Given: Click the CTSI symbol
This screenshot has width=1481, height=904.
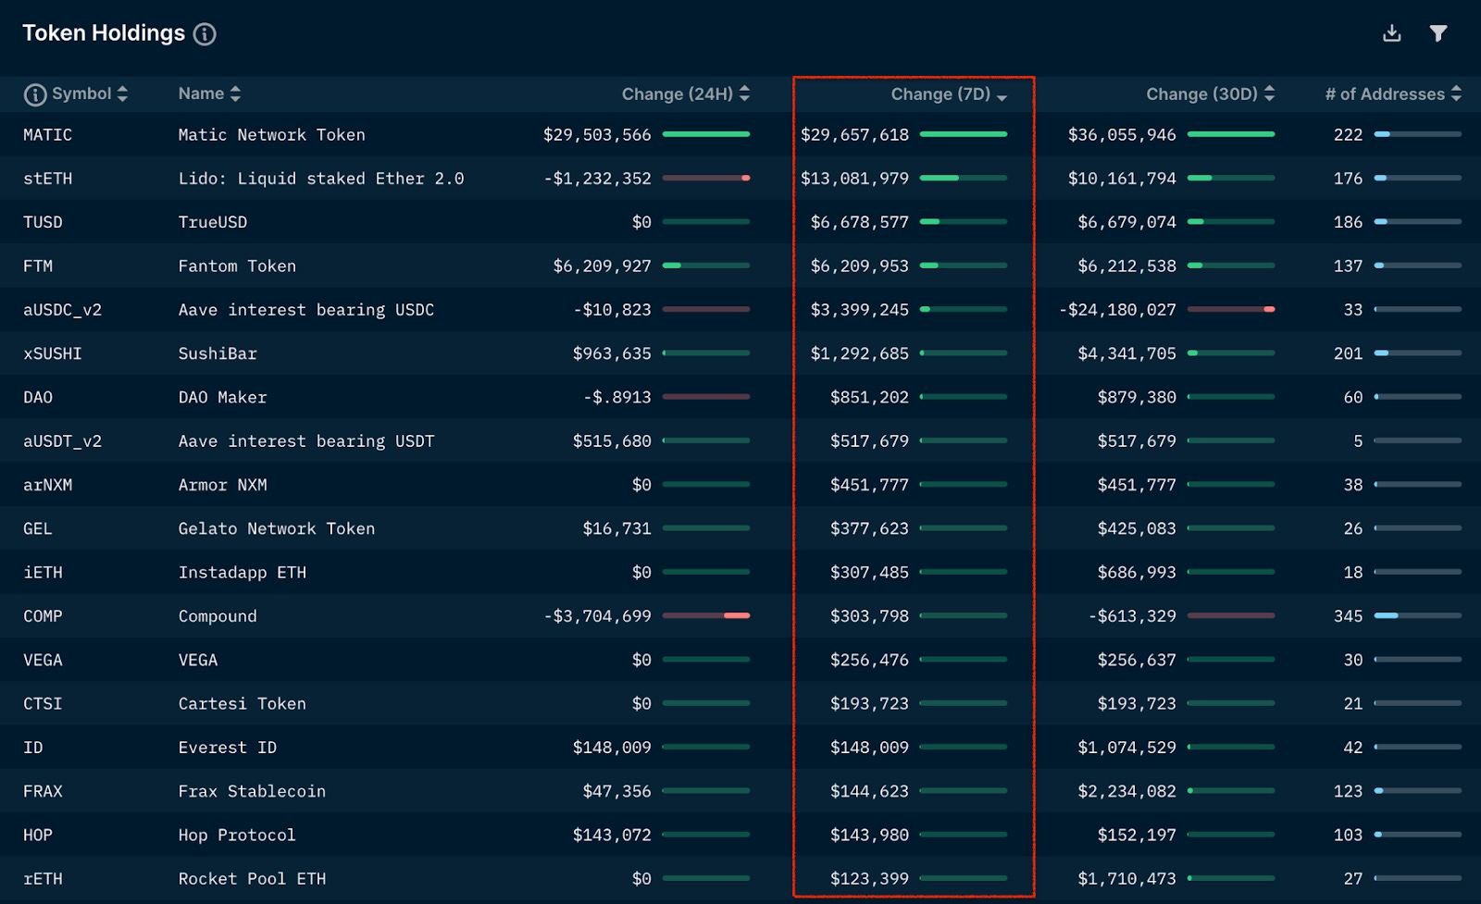Looking at the screenshot, I should 43,704.
